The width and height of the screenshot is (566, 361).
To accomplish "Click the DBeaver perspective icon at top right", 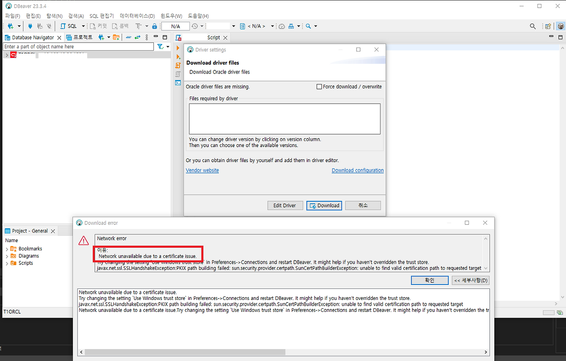I will [x=560, y=26].
